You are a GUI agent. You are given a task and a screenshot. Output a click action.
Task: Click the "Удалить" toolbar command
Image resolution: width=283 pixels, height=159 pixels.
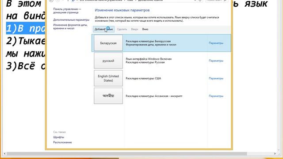[122, 29]
